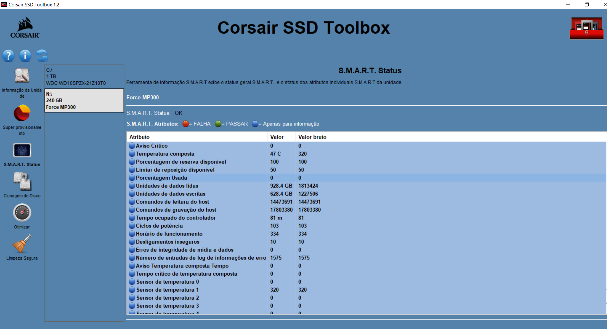Click the raw value 1813424
The width and height of the screenshot is (607, 329).
click(x=308, y=186)
